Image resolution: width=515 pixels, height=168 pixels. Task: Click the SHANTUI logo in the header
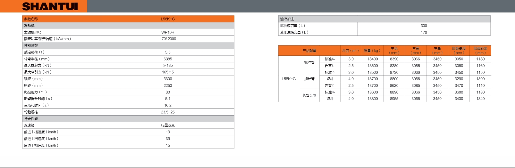50,6
